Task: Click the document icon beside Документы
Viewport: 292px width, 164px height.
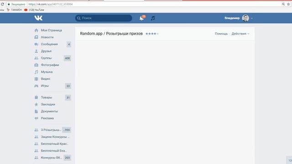Action: (36, 111)
